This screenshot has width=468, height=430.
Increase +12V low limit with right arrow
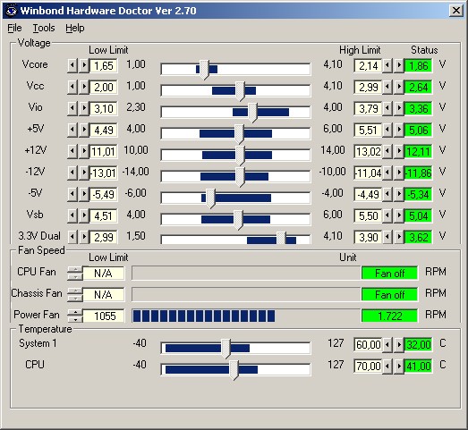point(84,151)
